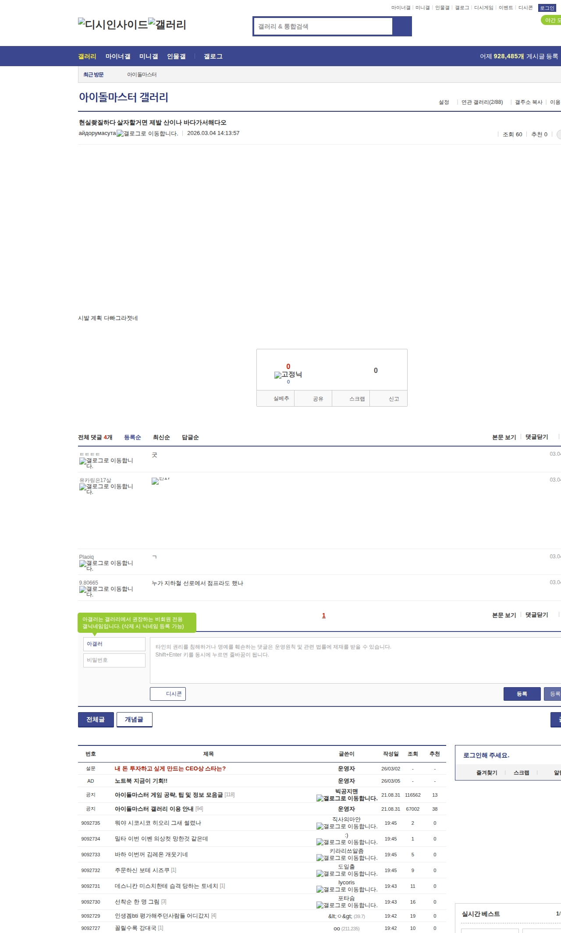Switch to the 개념글 tab

click(134, 720)
